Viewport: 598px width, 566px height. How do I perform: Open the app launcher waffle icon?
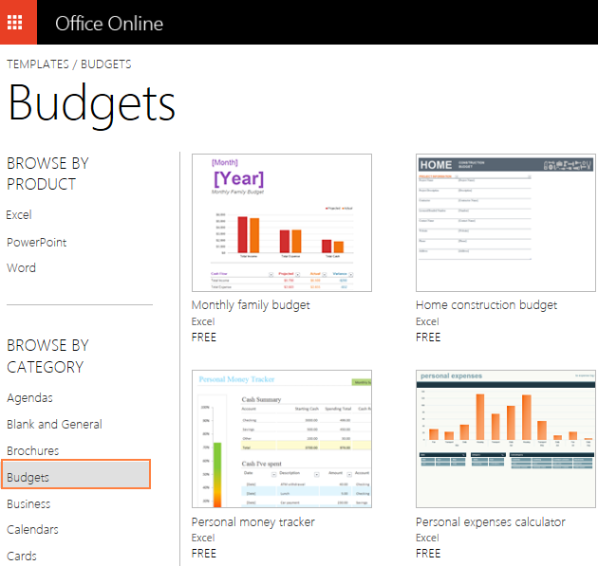pyautogui.click(x=18, y=23)
